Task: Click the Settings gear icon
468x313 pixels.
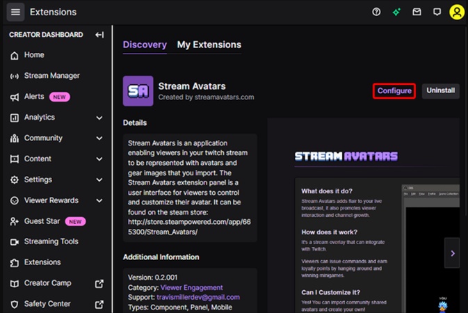Action: (x=15, y=179)
